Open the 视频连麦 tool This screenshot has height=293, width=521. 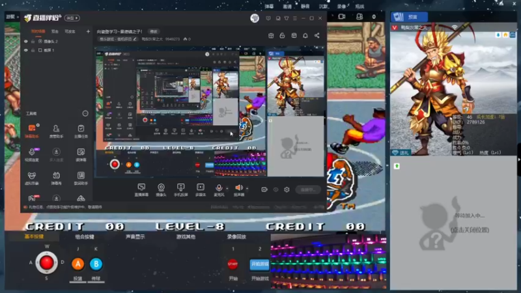pos(32,154)
